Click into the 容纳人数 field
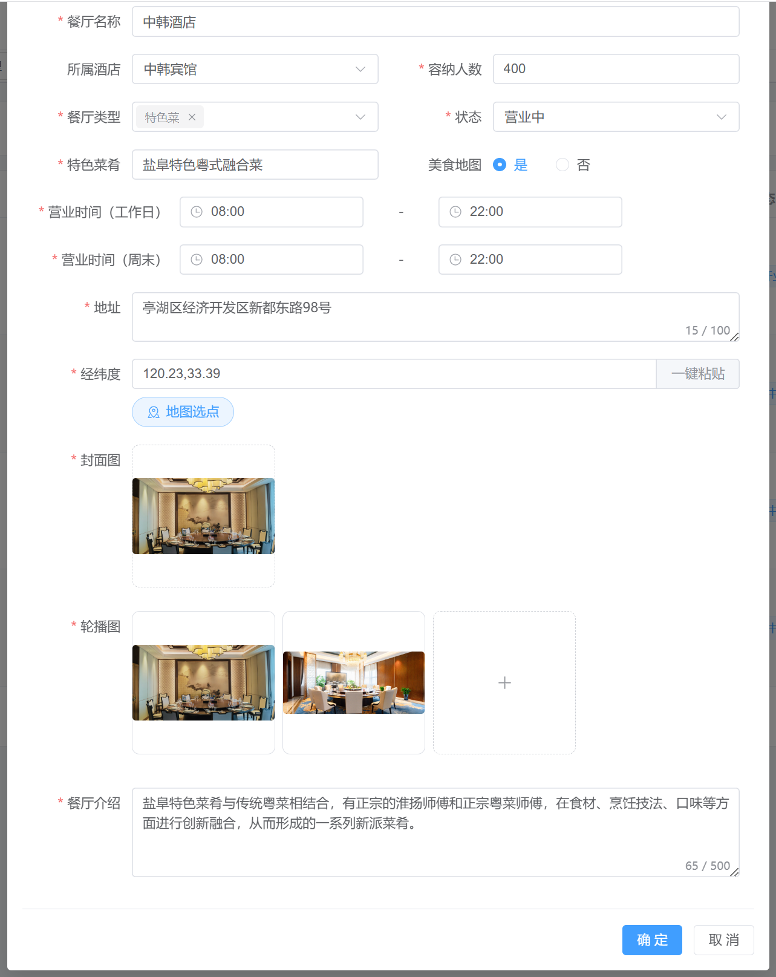The width and height of the screenshot is (776, 977). [616, 69]
